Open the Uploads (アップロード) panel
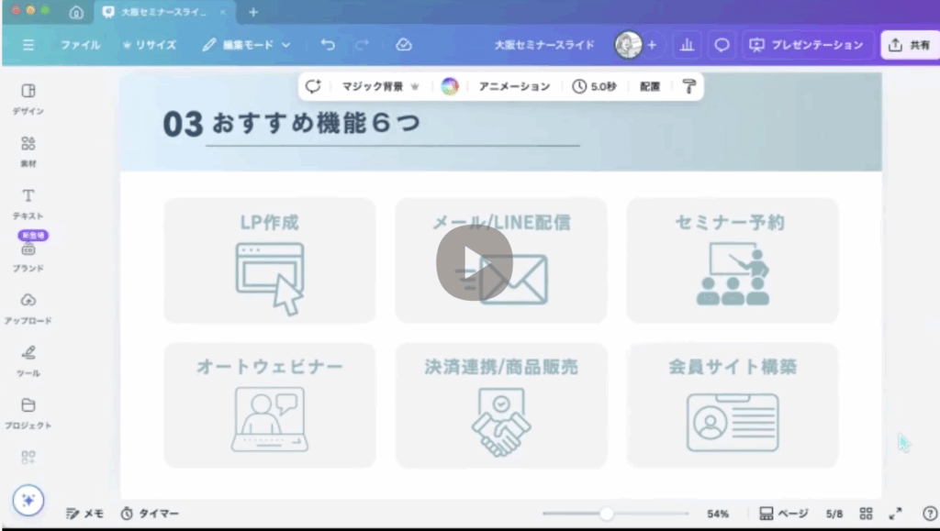 [28, 306]
